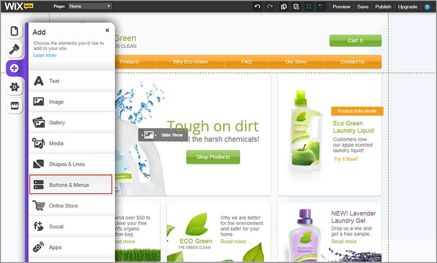437x263 pixels.
Task: Expand the Slide Show image dropdown arrow
Action: 155,135
